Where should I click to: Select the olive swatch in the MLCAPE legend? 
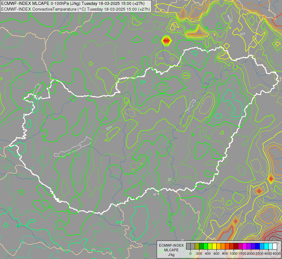(x=197, y=246)
